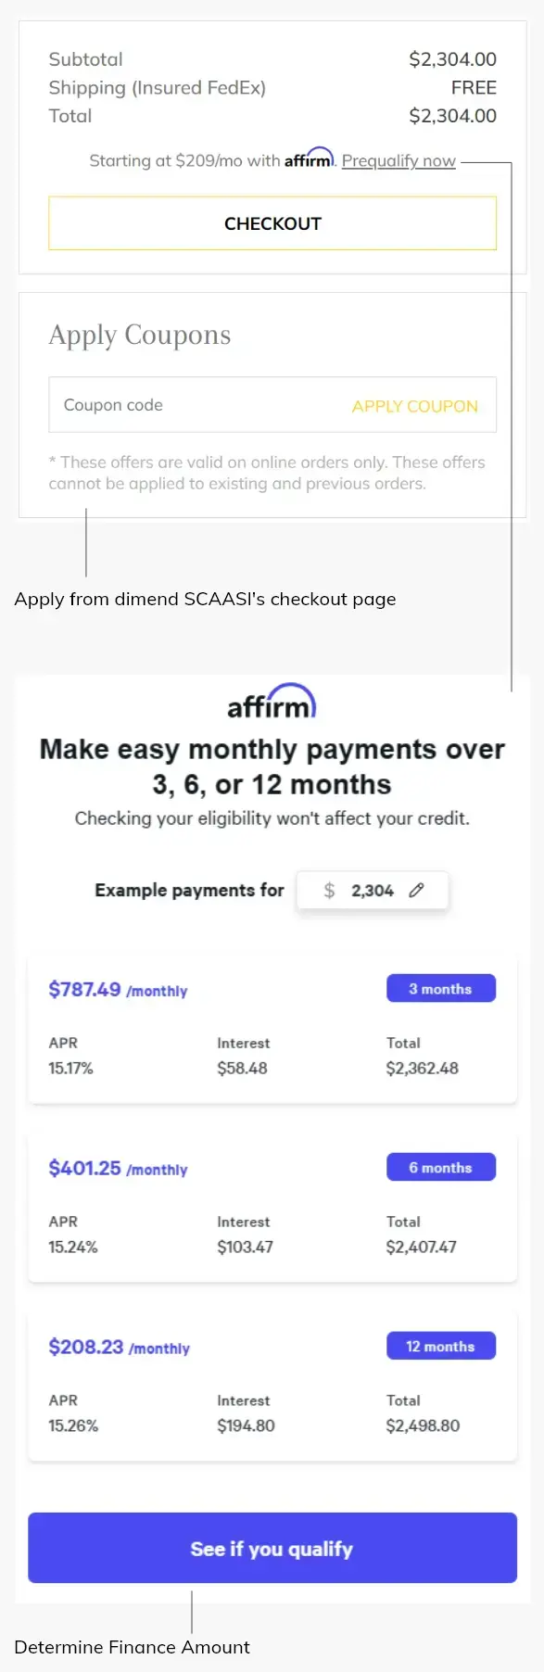Click the eligibility disclaimer text under heading
Image resolution: width=544 pixels, height=1672 pixels.
pyautogui.click(x=272, y=818)
